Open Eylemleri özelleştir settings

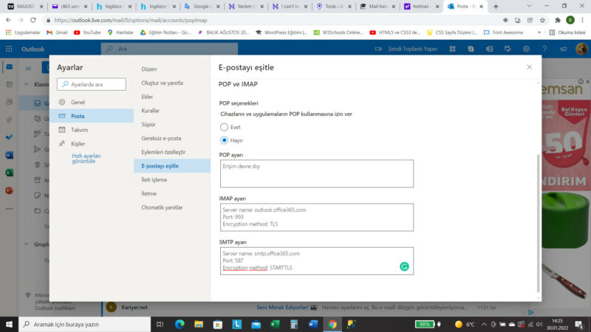(172, 152)
